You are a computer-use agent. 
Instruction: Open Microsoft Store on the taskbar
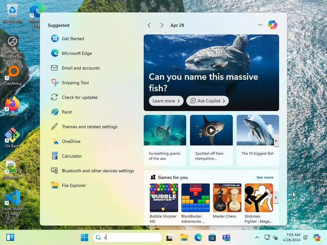(x=212, y=237)
